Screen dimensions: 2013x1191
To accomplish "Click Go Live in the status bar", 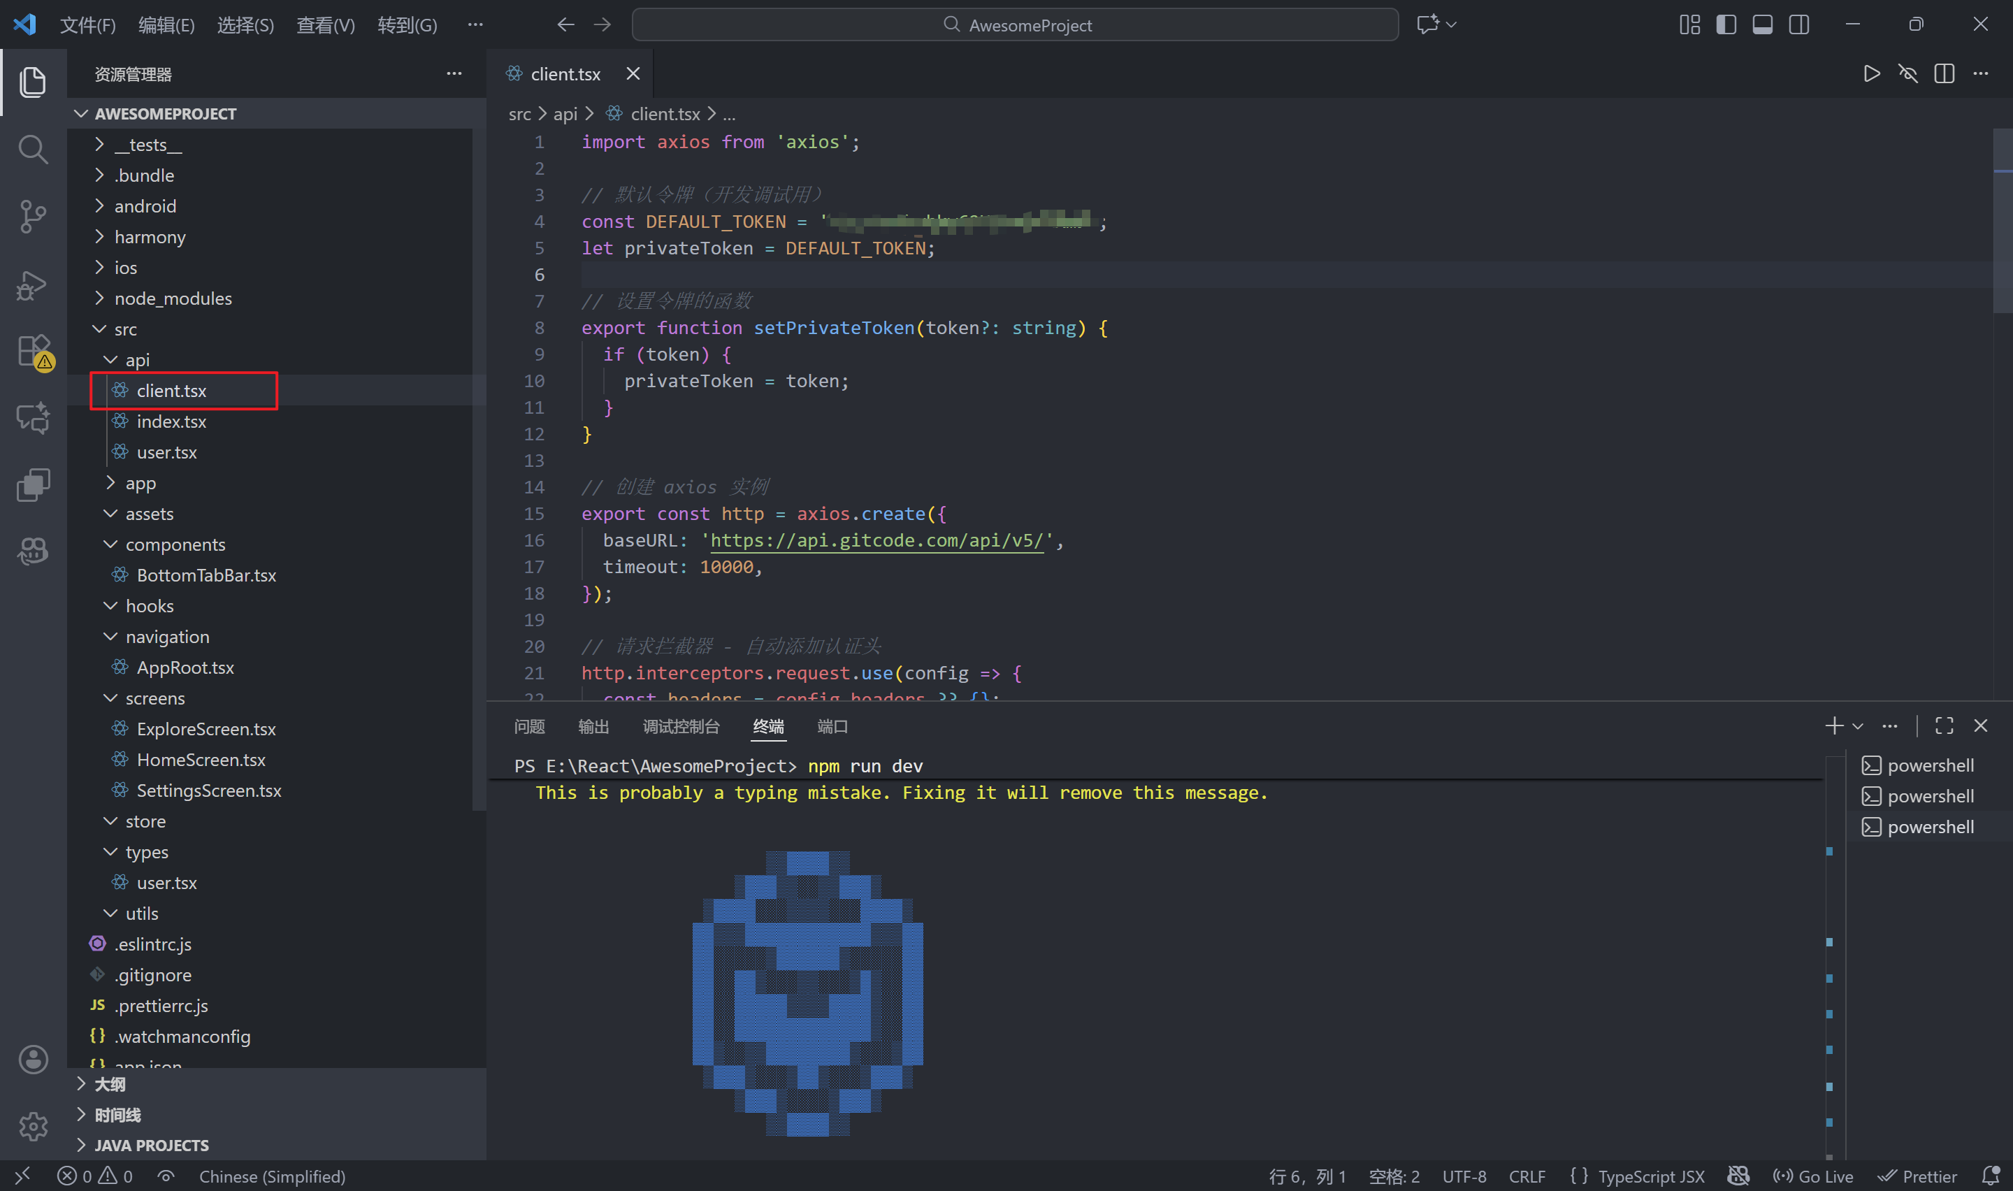I will tap(1813, 1176).
